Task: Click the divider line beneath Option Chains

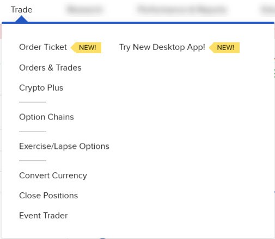Action: click(x=33, y=131)
